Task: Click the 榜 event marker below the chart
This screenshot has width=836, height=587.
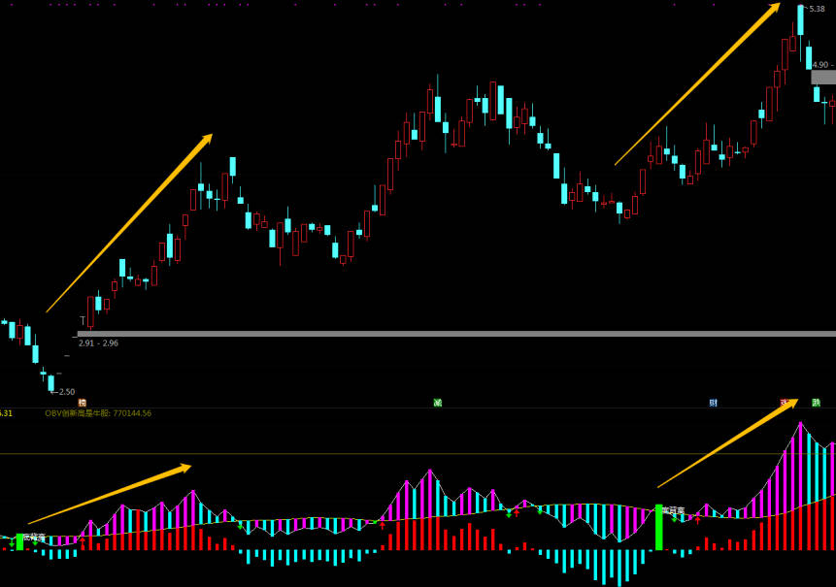Action: pyautogui.click(x=82, y=403)
